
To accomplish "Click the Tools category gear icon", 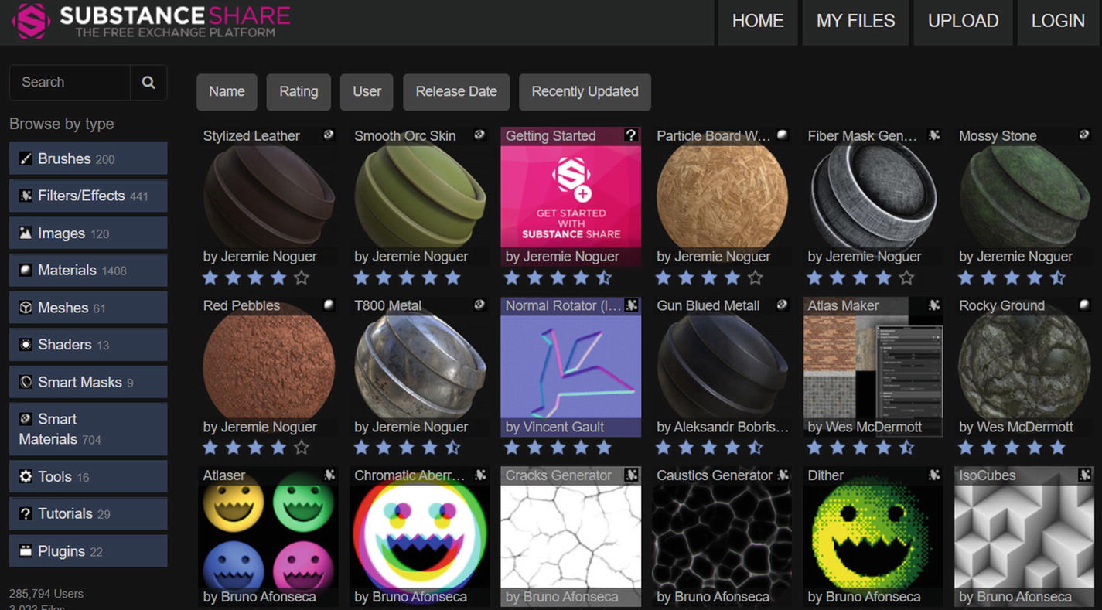I will [26, 476].
